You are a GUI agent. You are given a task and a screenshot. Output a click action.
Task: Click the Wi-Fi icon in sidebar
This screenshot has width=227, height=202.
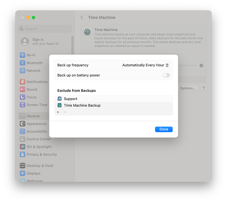pos(22,55)
